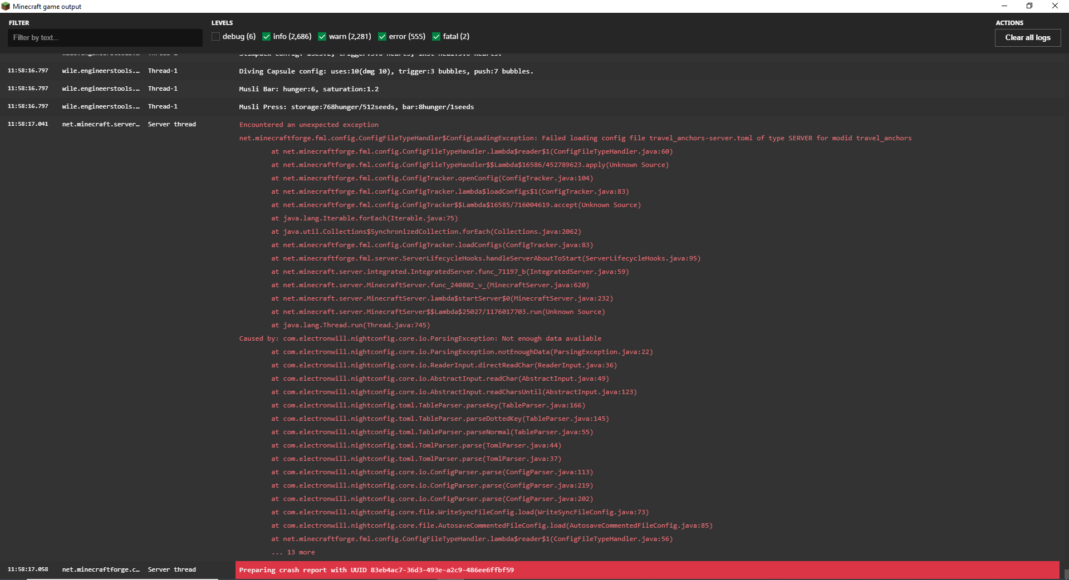Screen dimensions: 1069x580
Task: Select the Diving Capsule config log line
Action: [386, 71]
